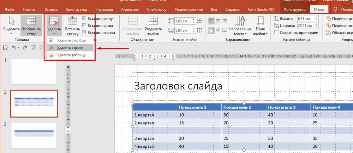
Task: Choose Удалить таблицу from the menu
Action: pyautogui.click(x=70, y=55)
